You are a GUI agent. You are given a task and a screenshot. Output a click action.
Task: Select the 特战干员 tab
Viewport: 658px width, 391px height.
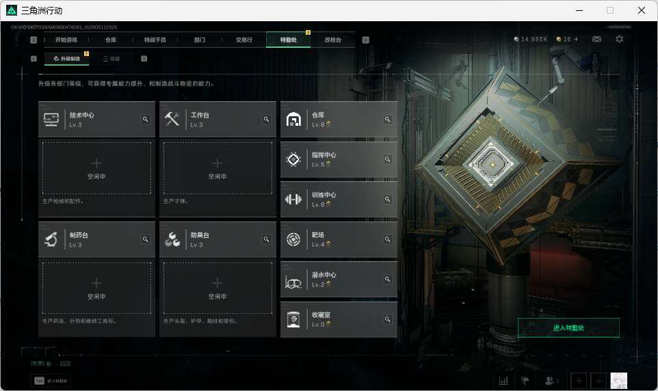click(x=155, y=40)
